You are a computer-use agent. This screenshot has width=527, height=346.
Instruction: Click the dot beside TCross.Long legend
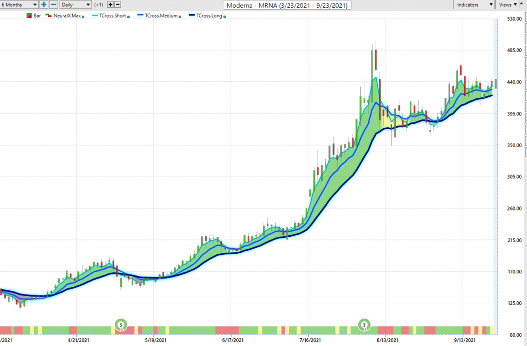coord(224,16)
